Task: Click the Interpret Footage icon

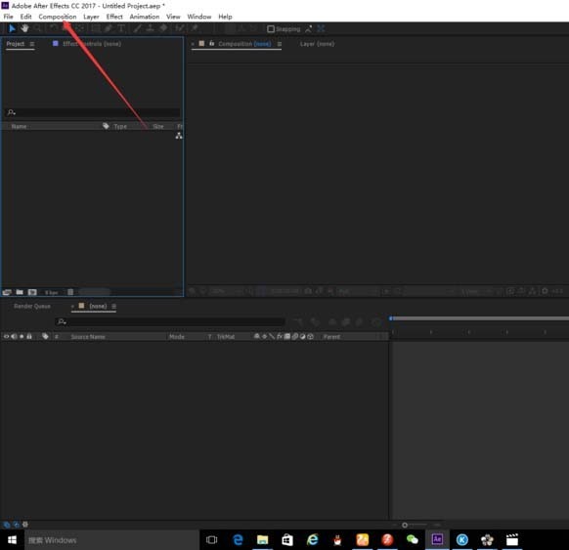Action: [7, 292]
